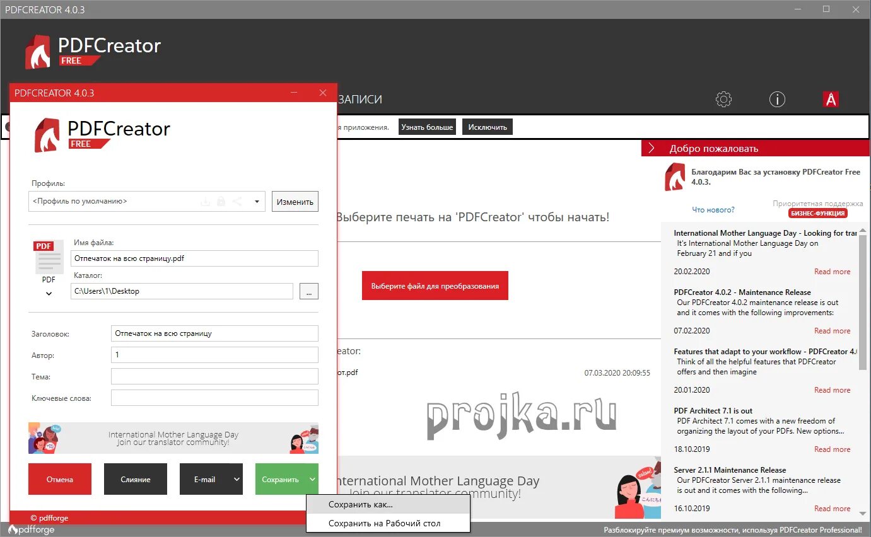Viewport: 871px width, 537px height.
Task: Expand the profile selection dropdown
Action: pos(257,201)
